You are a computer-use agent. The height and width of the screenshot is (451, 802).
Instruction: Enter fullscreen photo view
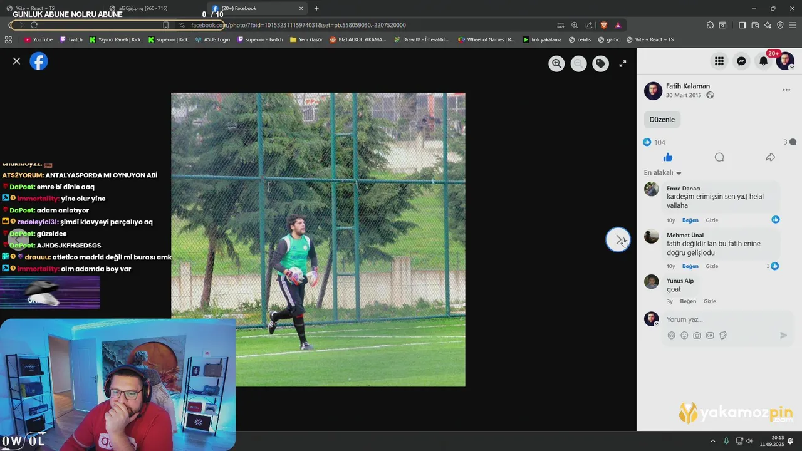pos(623,63)
